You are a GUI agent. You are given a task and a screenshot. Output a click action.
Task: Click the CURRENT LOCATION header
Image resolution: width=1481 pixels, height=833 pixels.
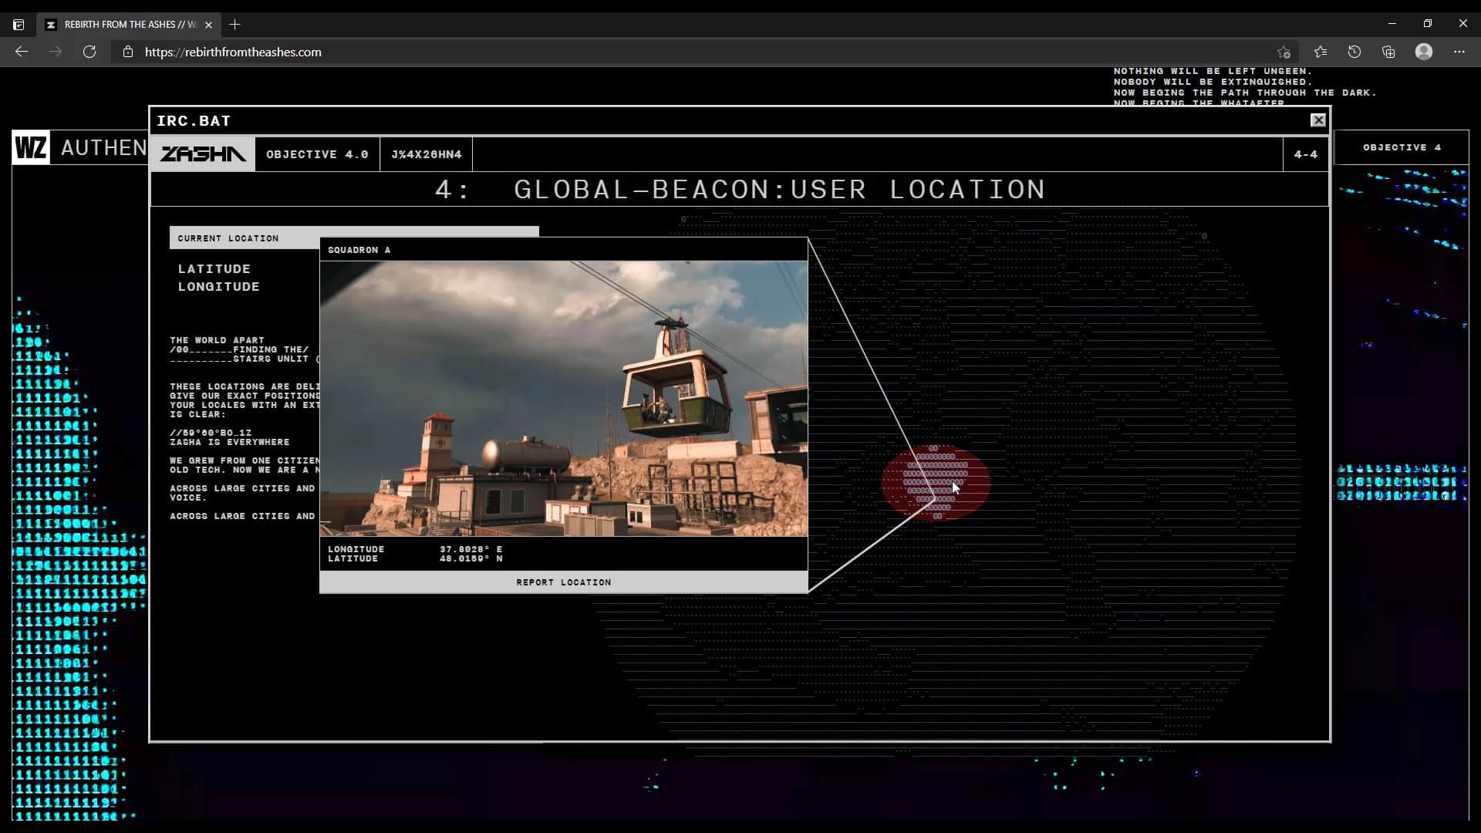(x=228, y=238)
